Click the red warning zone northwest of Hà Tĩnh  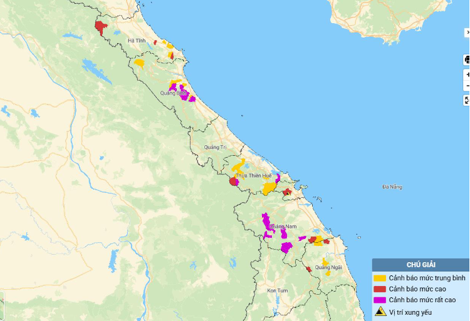coord(100,27)
